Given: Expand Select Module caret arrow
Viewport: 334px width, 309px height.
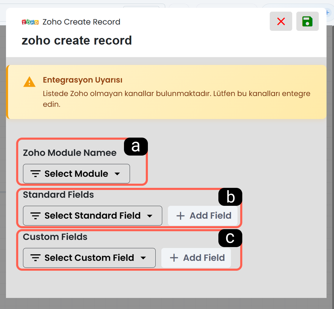Looking at the screenshot, I should pos(117,174).
